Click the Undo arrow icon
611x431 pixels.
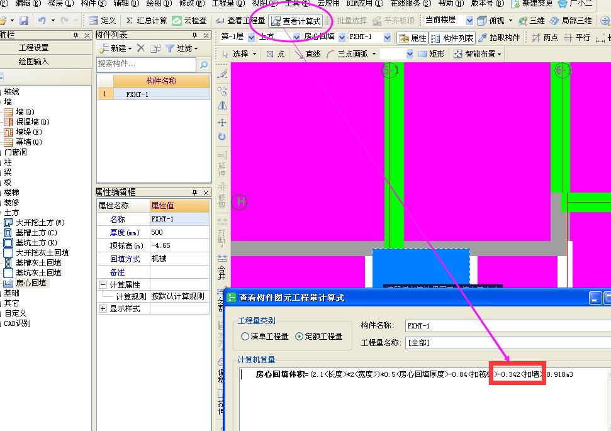tap(42, 21)
